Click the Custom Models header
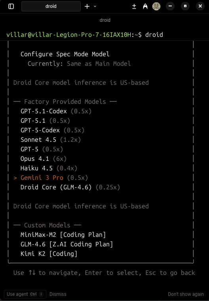 tap(47, 225)
